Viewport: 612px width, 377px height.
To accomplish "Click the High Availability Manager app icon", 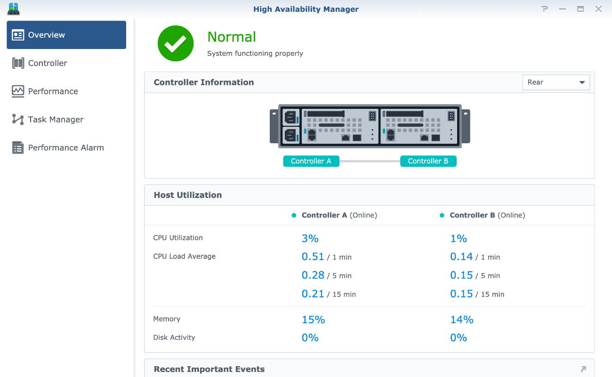I will click(x=14, y=9).
